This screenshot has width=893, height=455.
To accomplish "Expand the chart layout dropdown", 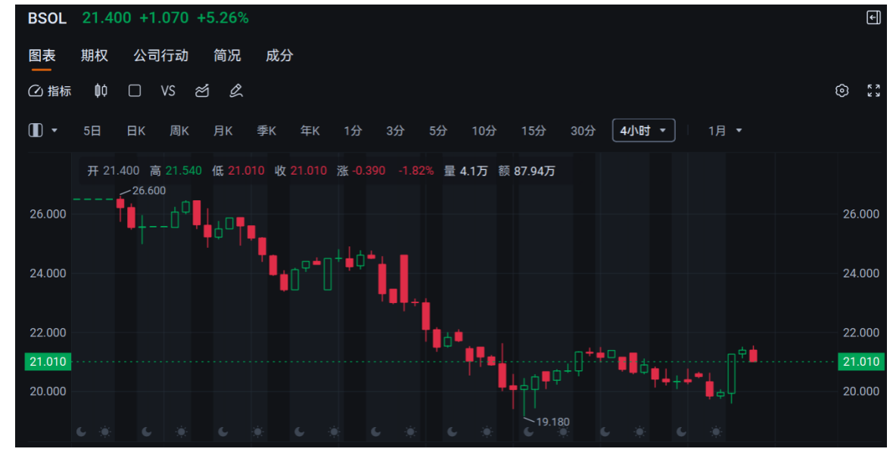I will (x=43, y=131).
